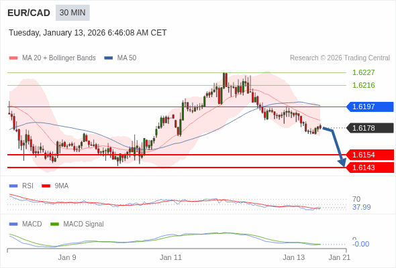
Task: Click the Jan 21 axis date label
Action: (340, 257)
